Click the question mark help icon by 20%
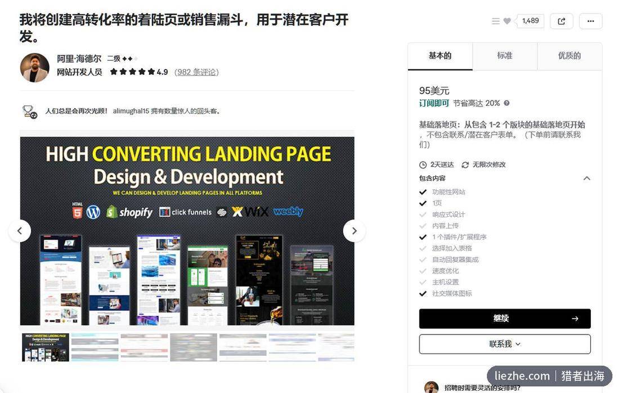619x393 pixels. 506,103
